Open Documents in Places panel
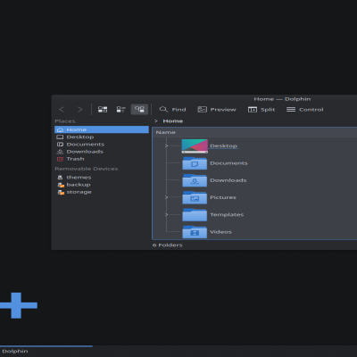 102,145
